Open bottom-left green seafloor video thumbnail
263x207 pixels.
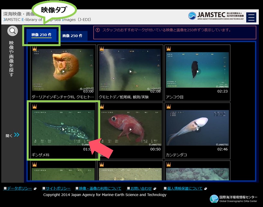[x=63, y=174]
